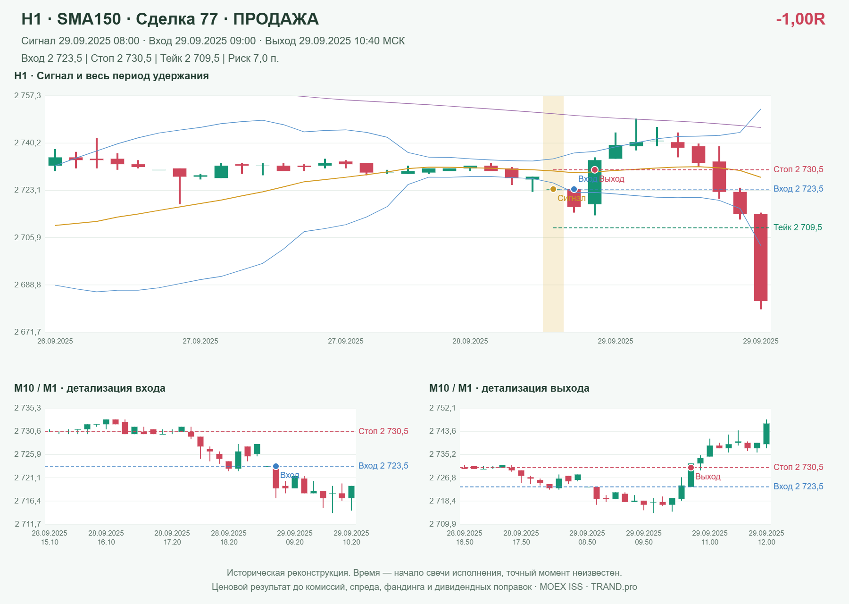Viewport: 849px width, 604px height.
Task: Click the red Выход marker on main chart
Action: [x=595, y=169]
